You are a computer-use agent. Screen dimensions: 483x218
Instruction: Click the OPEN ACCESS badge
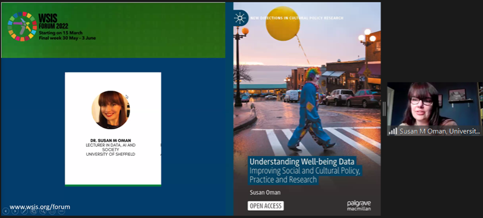[266, 206]
